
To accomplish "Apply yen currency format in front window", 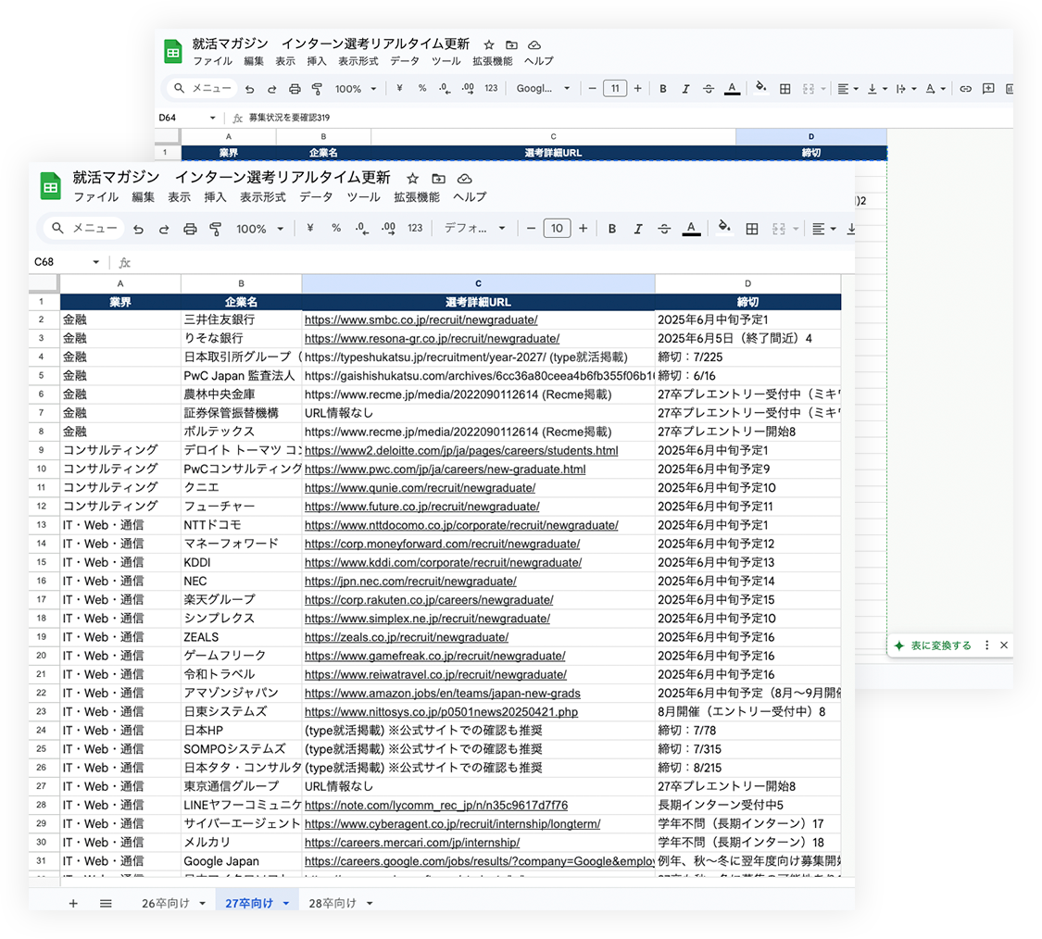I will pyautogui.click(x=309, y=228).
